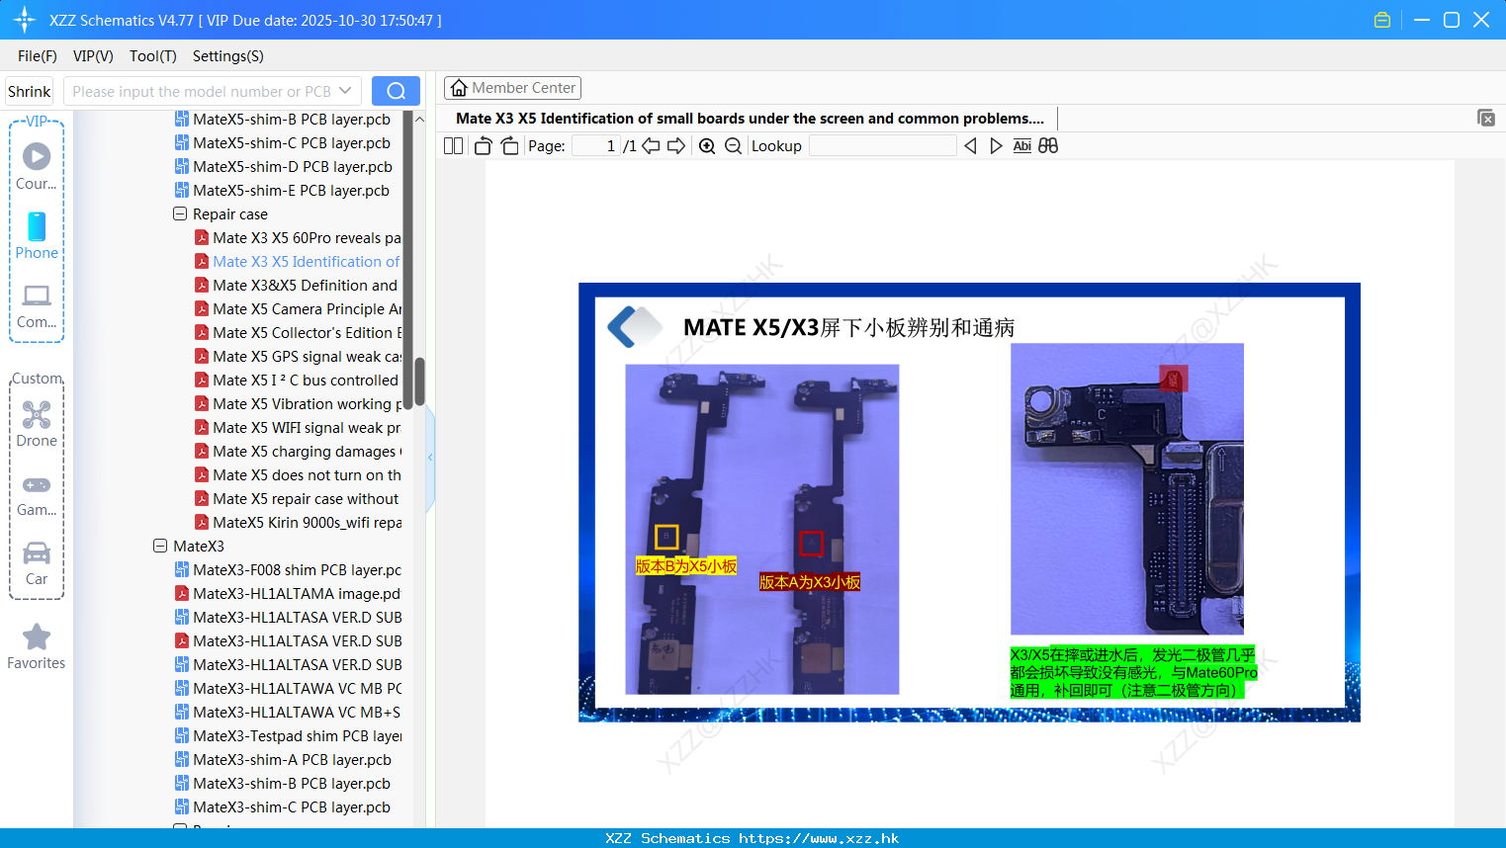Open the model number dropdown arrow

pos(345,91)
